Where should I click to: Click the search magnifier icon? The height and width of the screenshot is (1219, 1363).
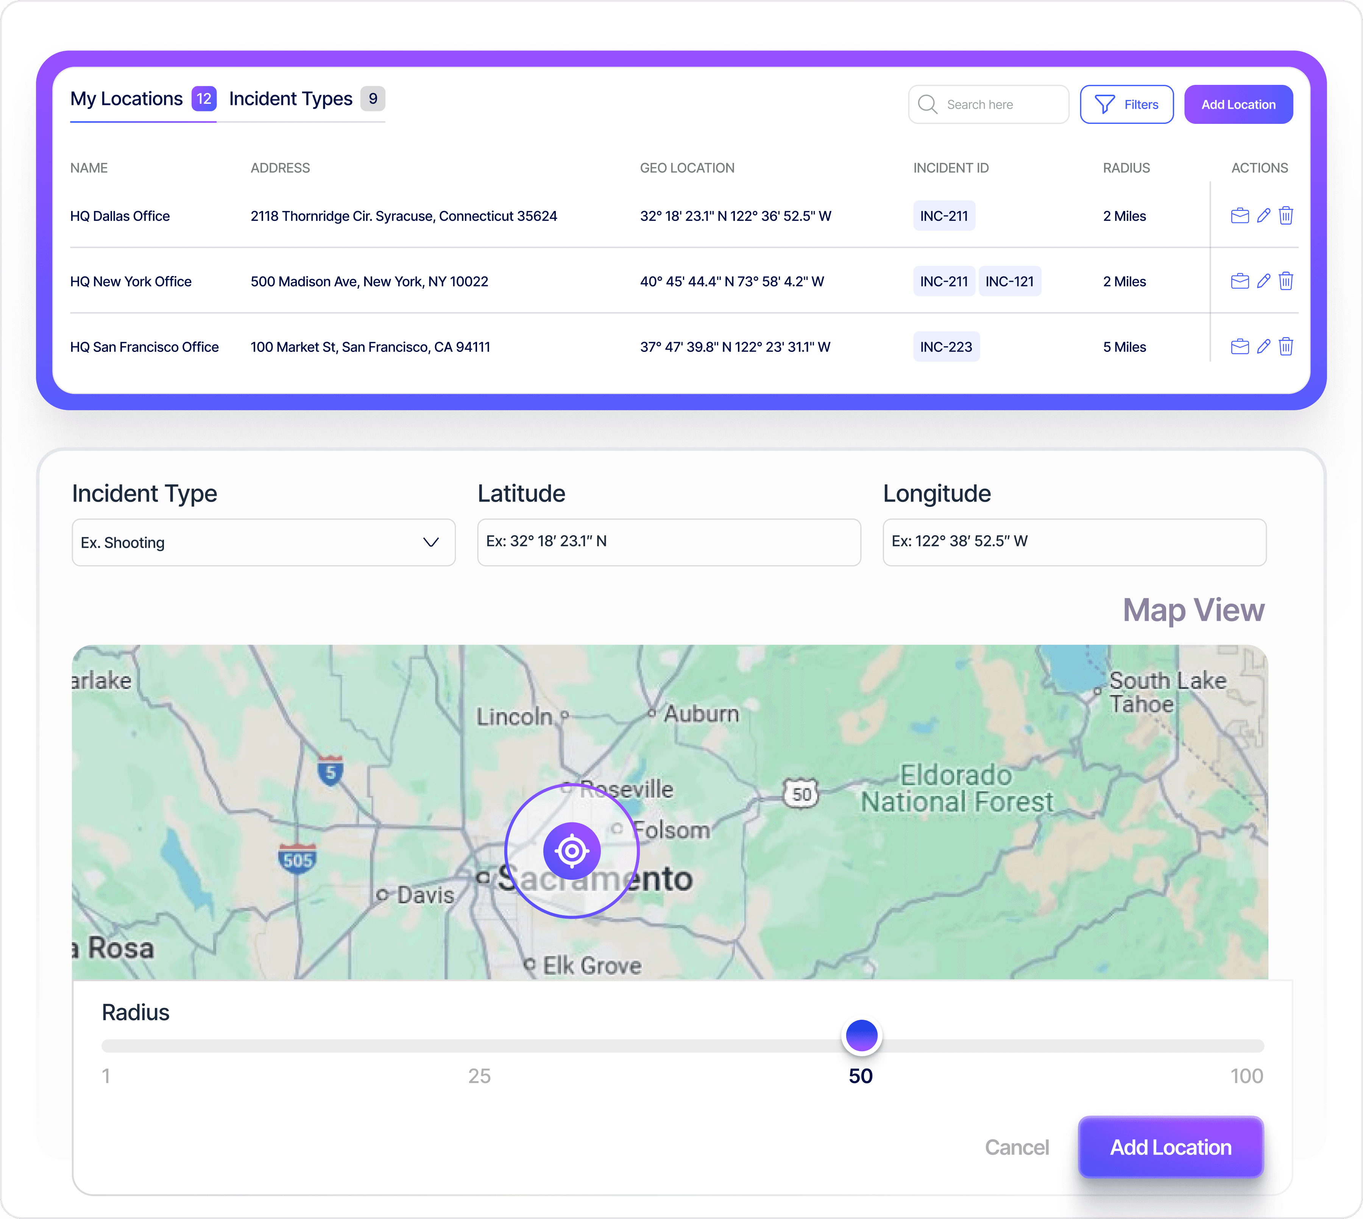[x=927, y=105]
